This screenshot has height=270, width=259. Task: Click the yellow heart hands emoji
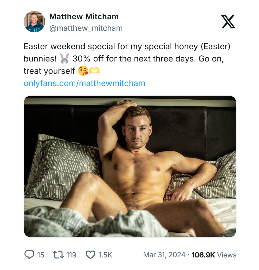pyautogui.click(x=94, y=71)
